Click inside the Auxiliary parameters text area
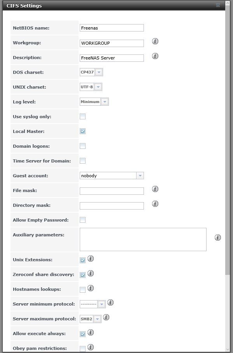Viewport: 233px width, 353px height. point(143,239)
